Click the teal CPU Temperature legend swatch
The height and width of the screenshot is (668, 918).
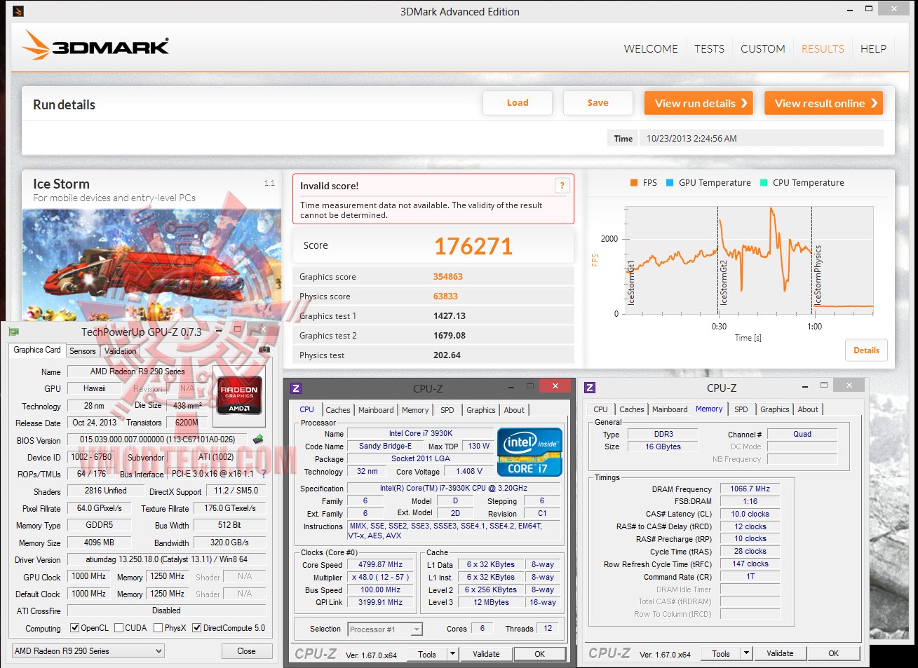tap(764, 183)
